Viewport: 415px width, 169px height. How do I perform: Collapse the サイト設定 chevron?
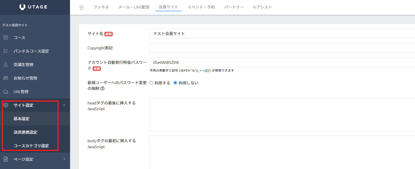click(x=64, y=105)
